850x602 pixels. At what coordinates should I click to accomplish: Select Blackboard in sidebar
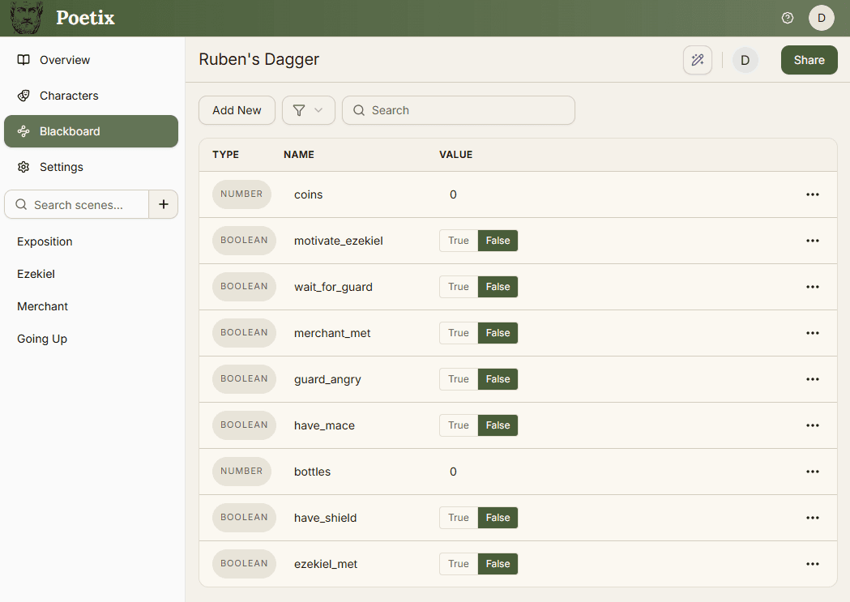[91, 131]
